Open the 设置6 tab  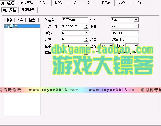(x=122, y=3)
